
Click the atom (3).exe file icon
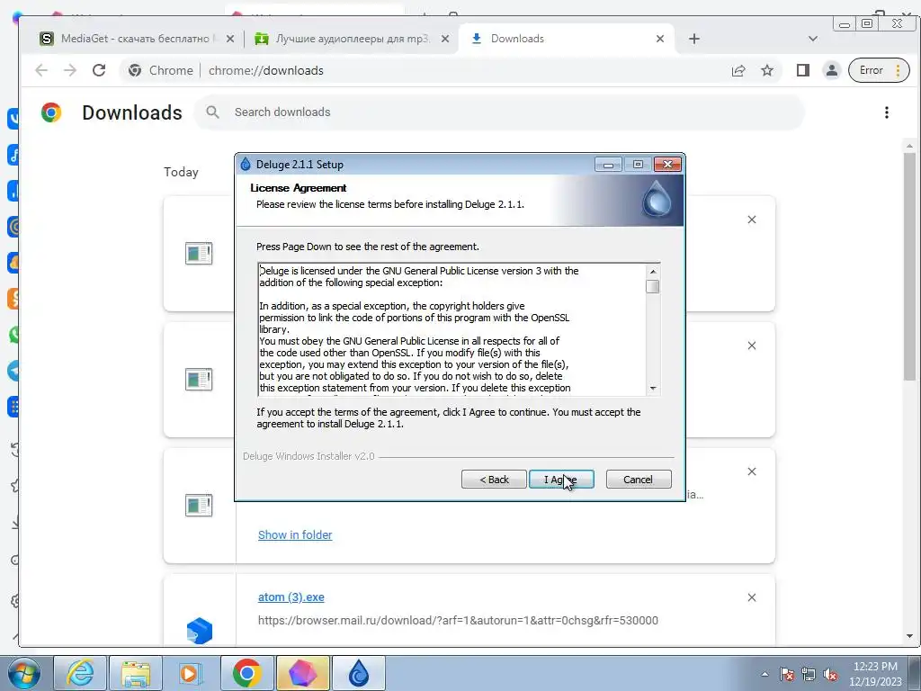pyautogui.click(x=199, y=631)
